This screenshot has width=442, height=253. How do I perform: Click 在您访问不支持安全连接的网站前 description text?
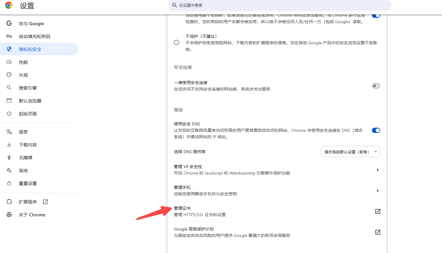coord(222,89)
